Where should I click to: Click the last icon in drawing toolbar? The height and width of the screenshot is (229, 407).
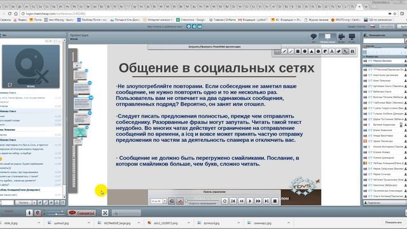click(x=352, y=52)
